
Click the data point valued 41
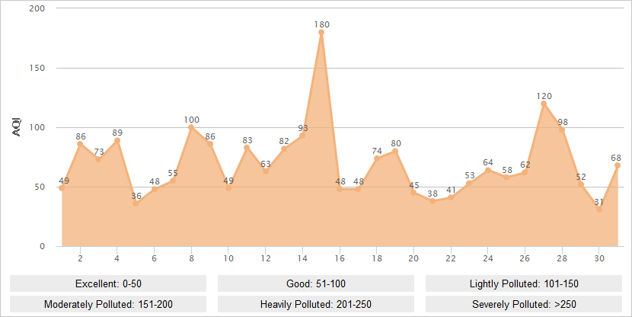point(451,197)
